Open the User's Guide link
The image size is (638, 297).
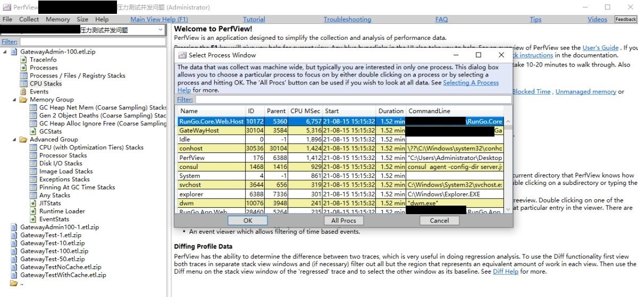click(x=600, y=48)
